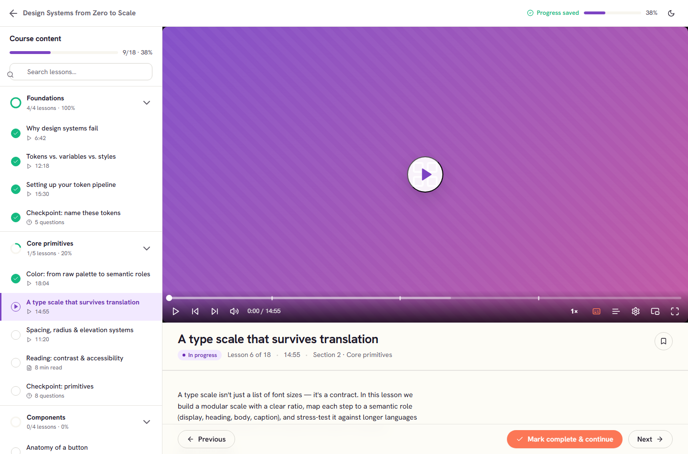The height and width of the screenshot is (454, 688).
Task: Toggle completion check for Tokens vs. variables
Action: click(16, 162)
